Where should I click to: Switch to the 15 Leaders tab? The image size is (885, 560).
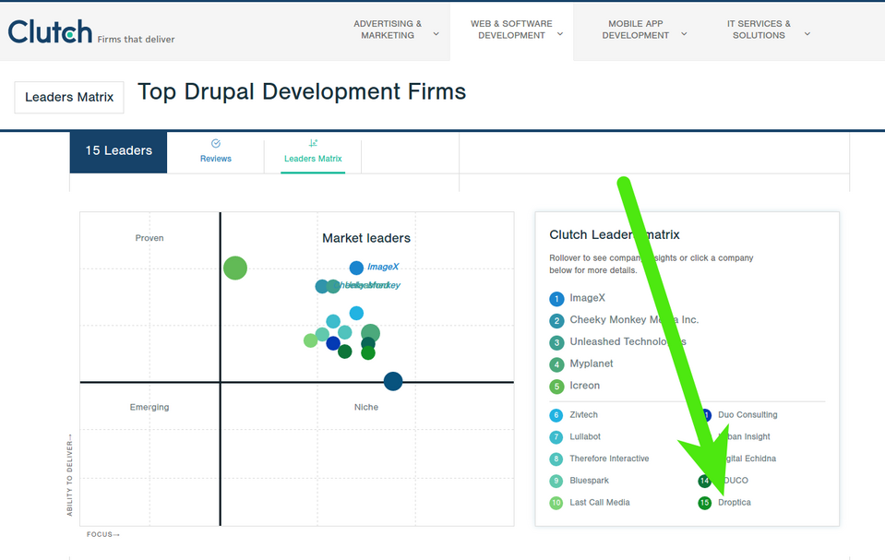point(118,152)
